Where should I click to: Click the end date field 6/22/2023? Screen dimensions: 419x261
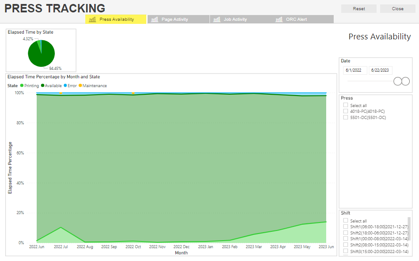point(381,70)
